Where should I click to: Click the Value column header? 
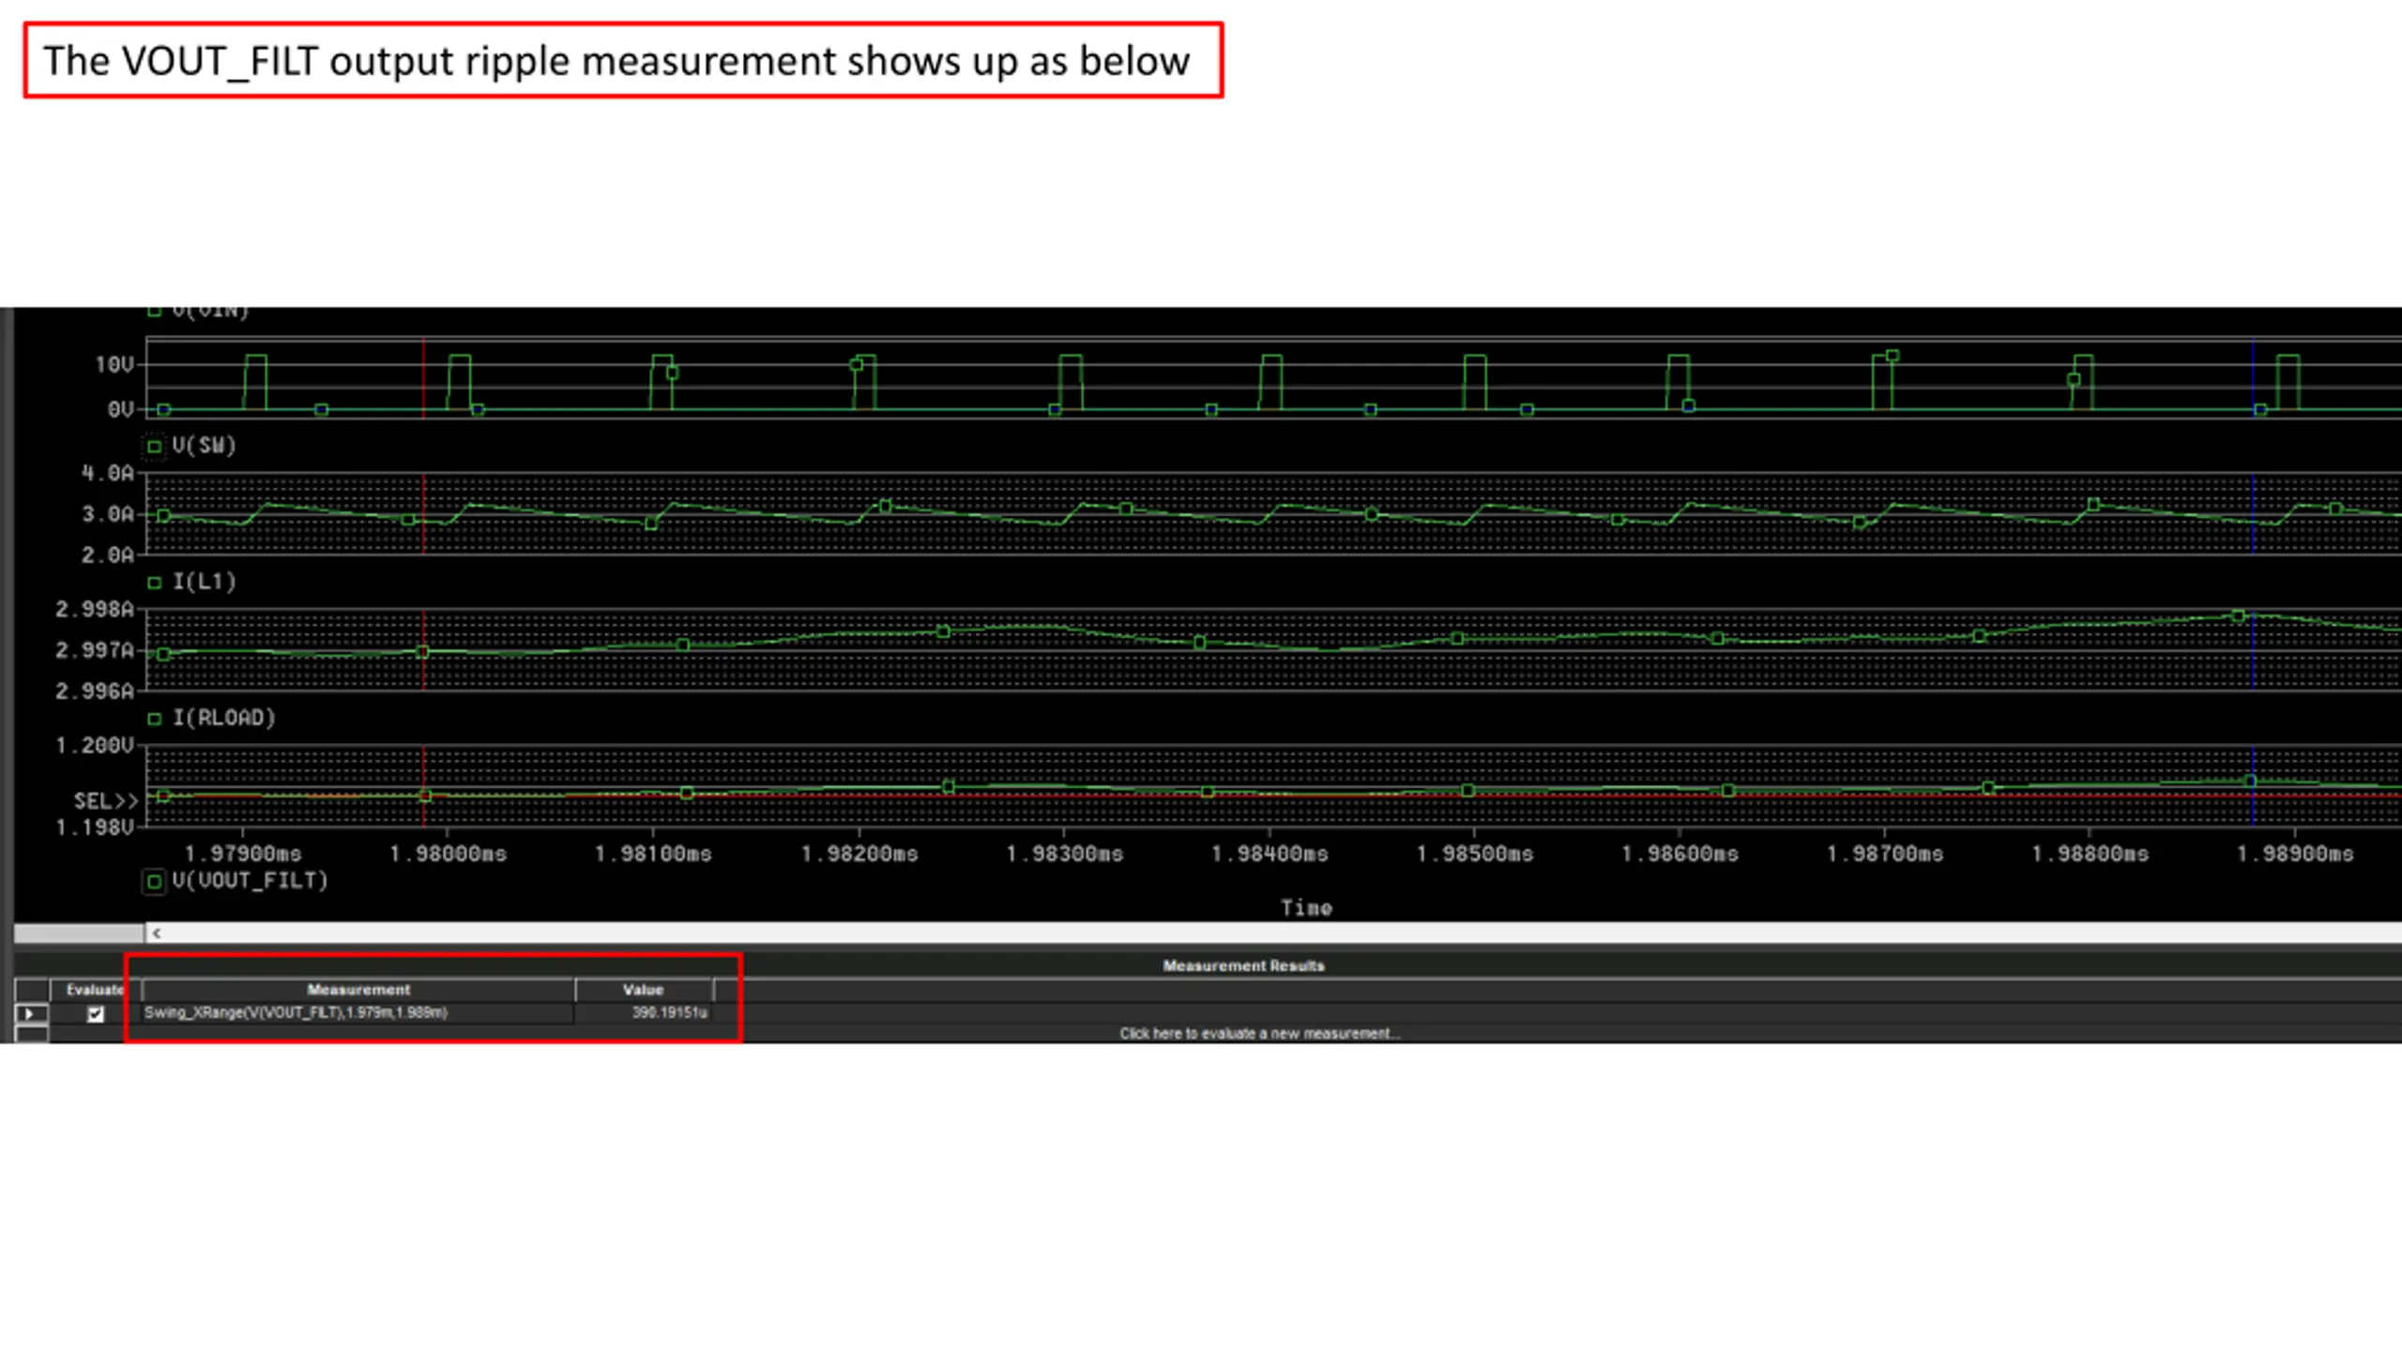tap(644, 989)
